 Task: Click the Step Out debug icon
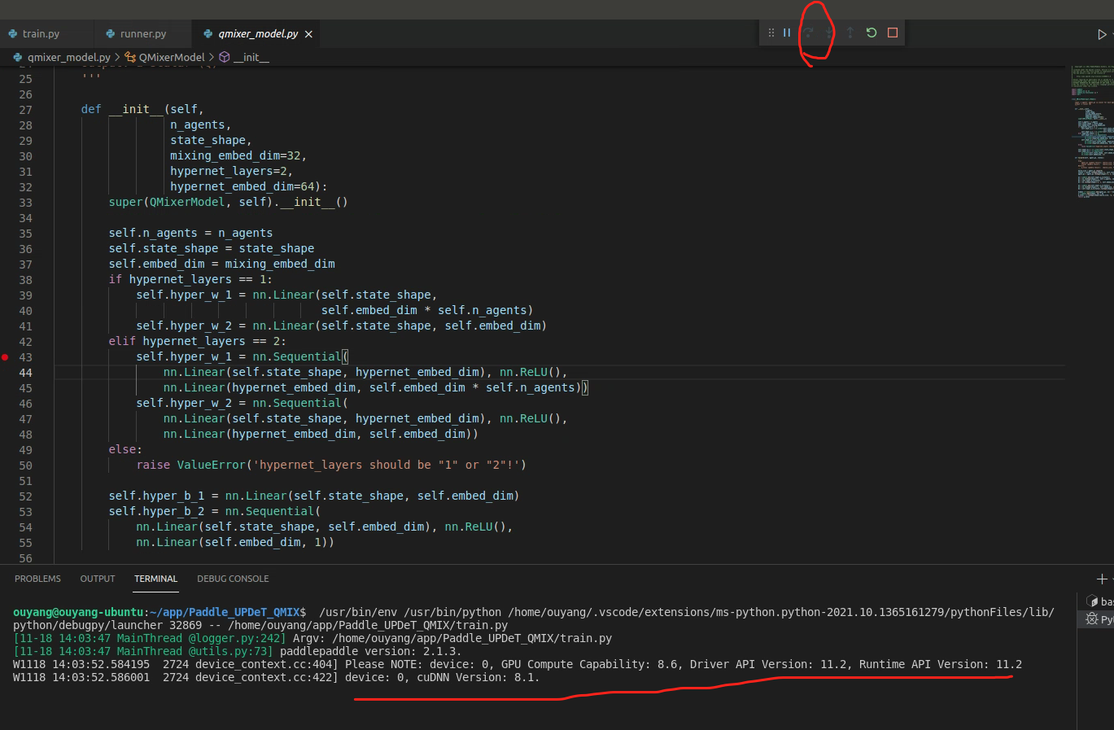click(x=849, y=33)
